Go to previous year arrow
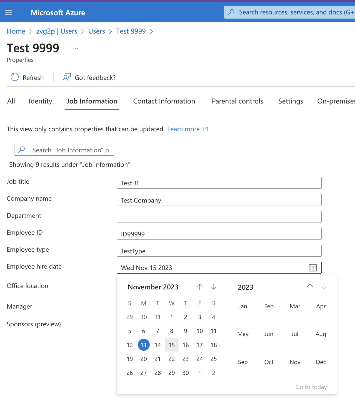This screenshot has height=404, width=355. (x=310, y=287)
